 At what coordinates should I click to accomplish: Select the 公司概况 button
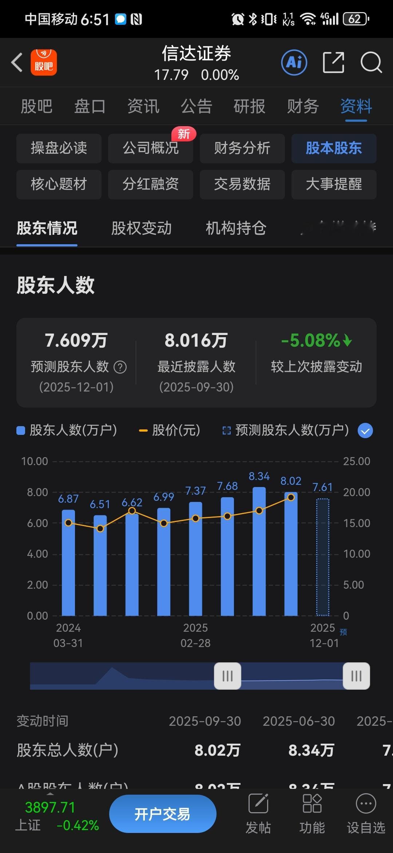tap(151, 148)
